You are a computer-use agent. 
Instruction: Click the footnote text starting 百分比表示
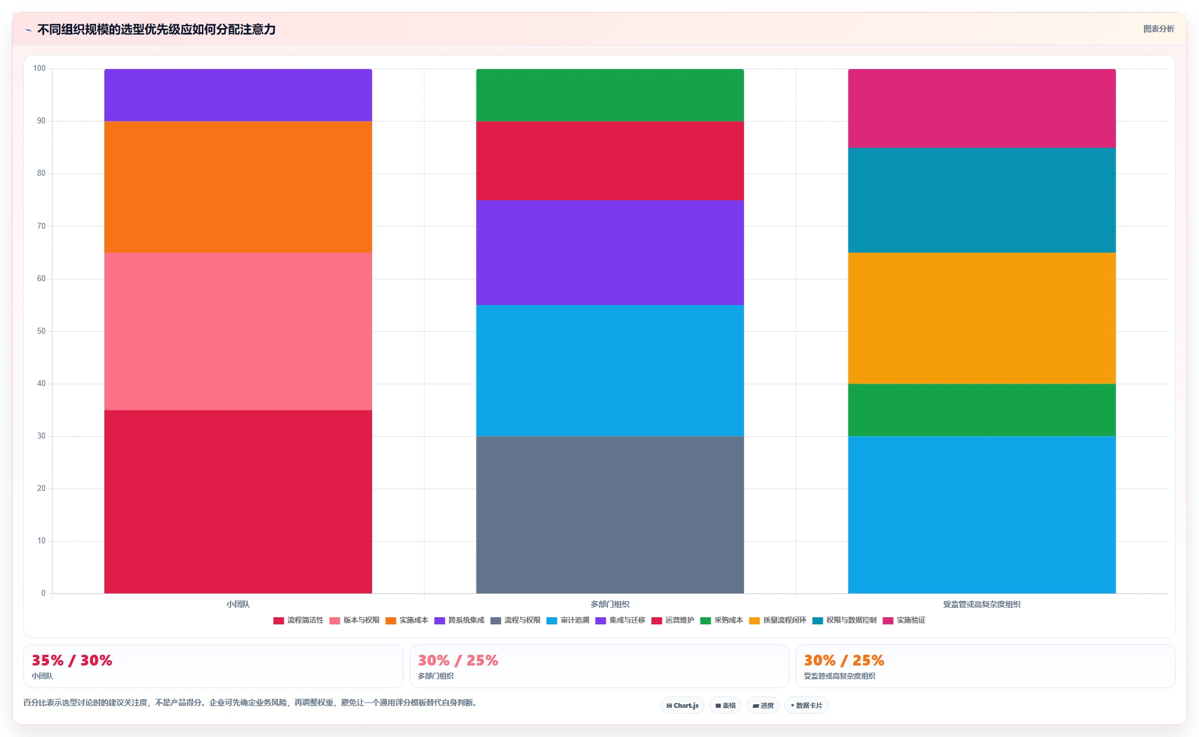click(x=251, y=702)
